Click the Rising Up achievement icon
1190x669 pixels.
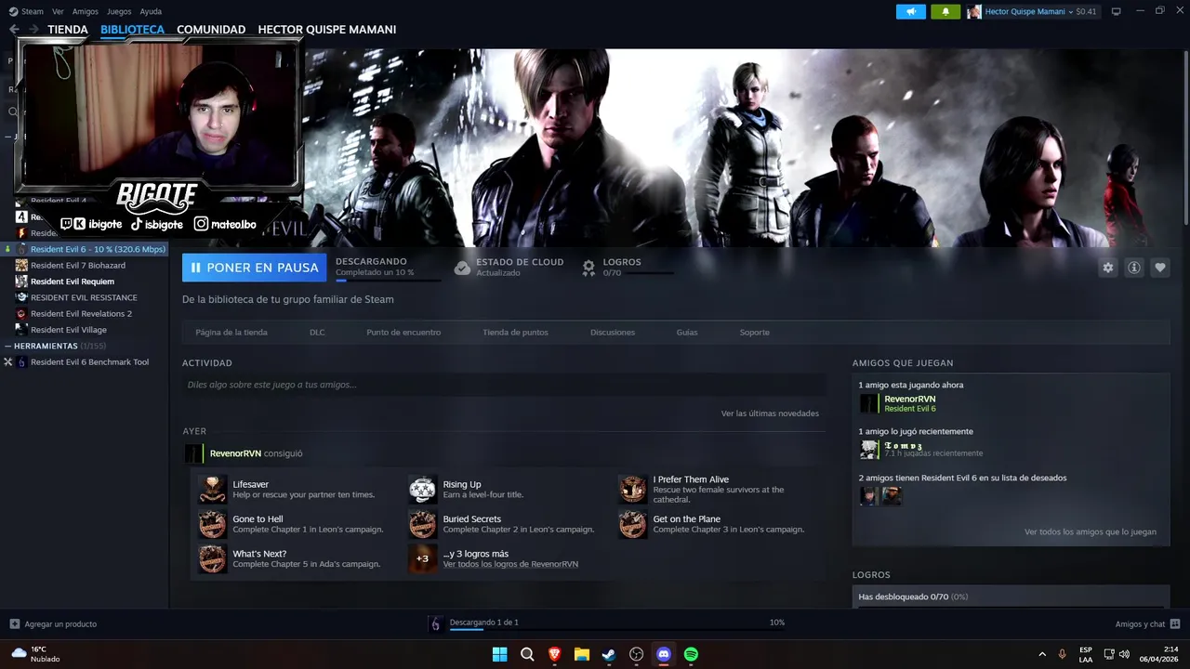pyautogui.click(x=422, y=490)
